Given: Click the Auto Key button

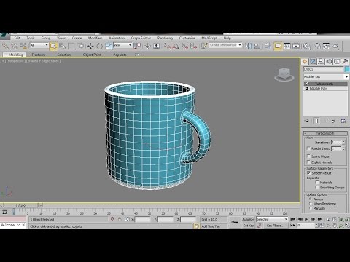Looking at the screenshot, I should [248, 219].
